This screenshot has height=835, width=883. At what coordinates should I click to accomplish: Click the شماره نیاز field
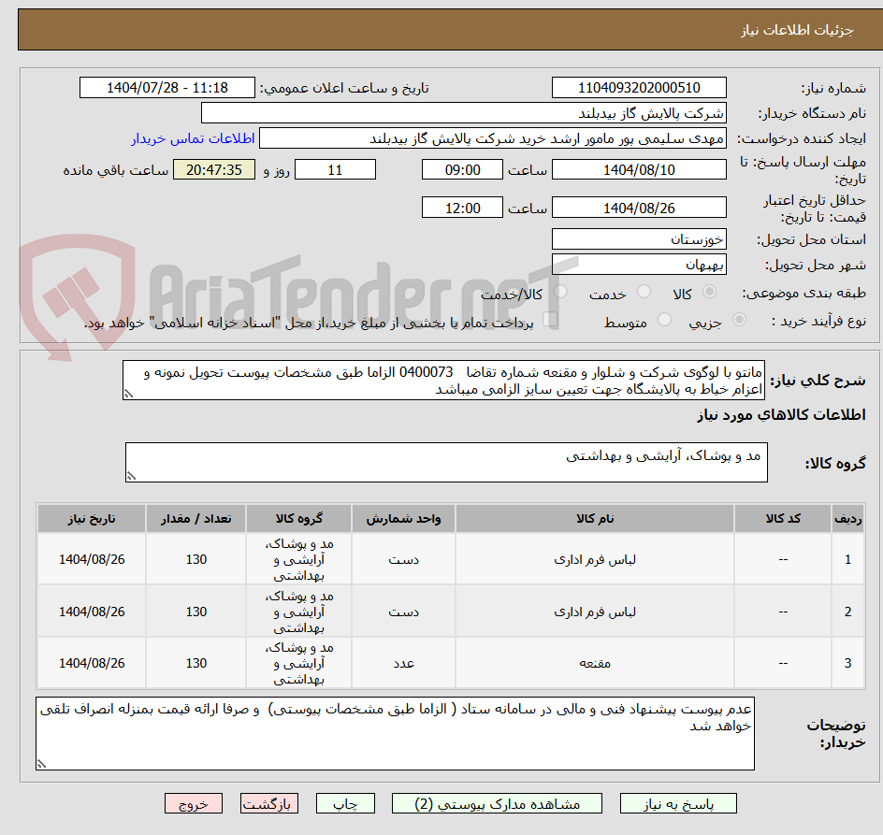pyautogui.click(x=639, y=87)
